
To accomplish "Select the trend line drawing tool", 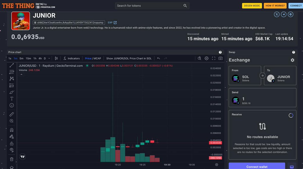I will [12, 65].
